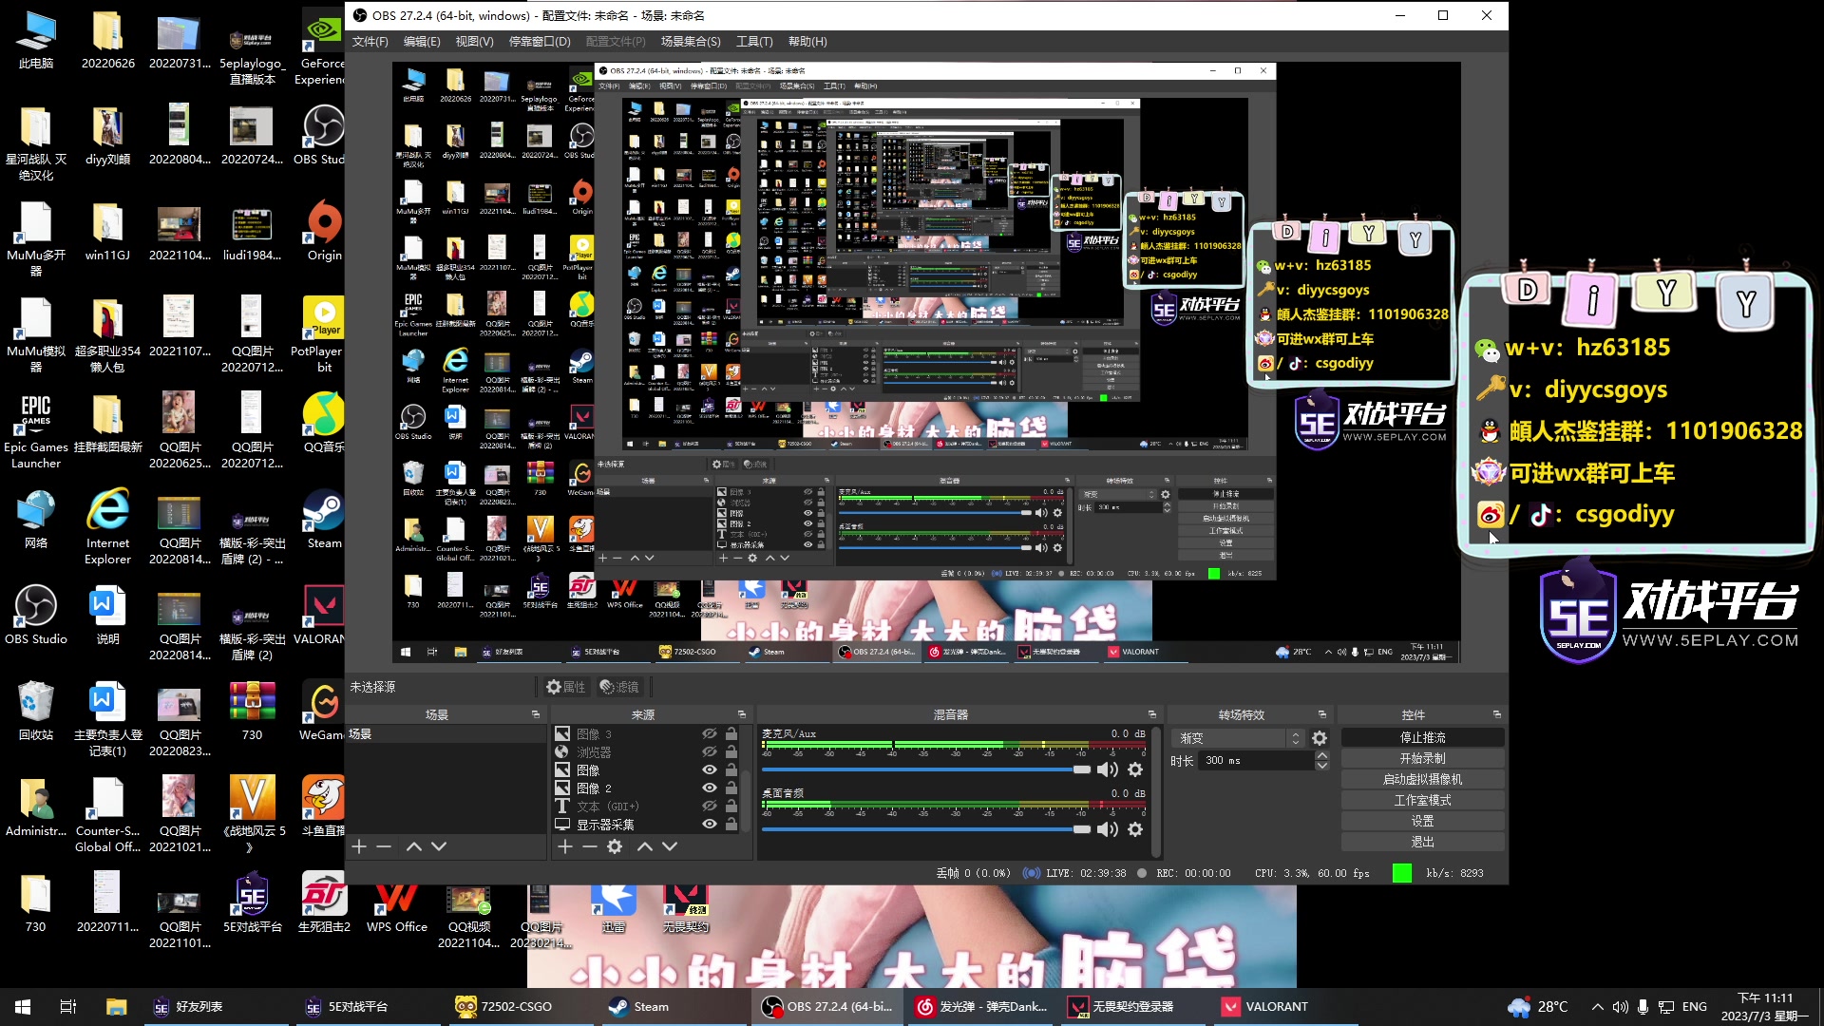Open the 停靠窗口(D) menu
Image resolution: width=1824 pixels, height=1026 pixels.
[x=540, y=42]
